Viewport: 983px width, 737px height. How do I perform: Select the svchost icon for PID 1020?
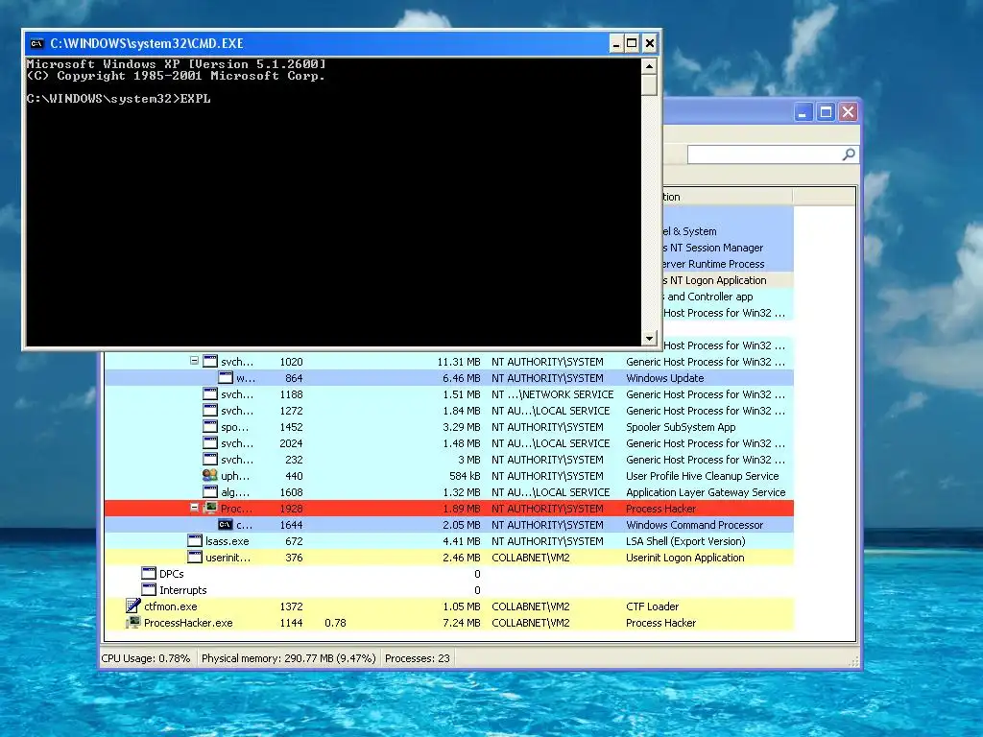(210, 362)
